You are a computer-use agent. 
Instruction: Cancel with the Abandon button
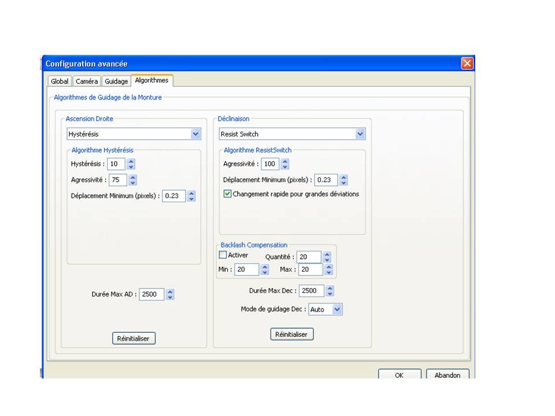(x=447, y=375)
